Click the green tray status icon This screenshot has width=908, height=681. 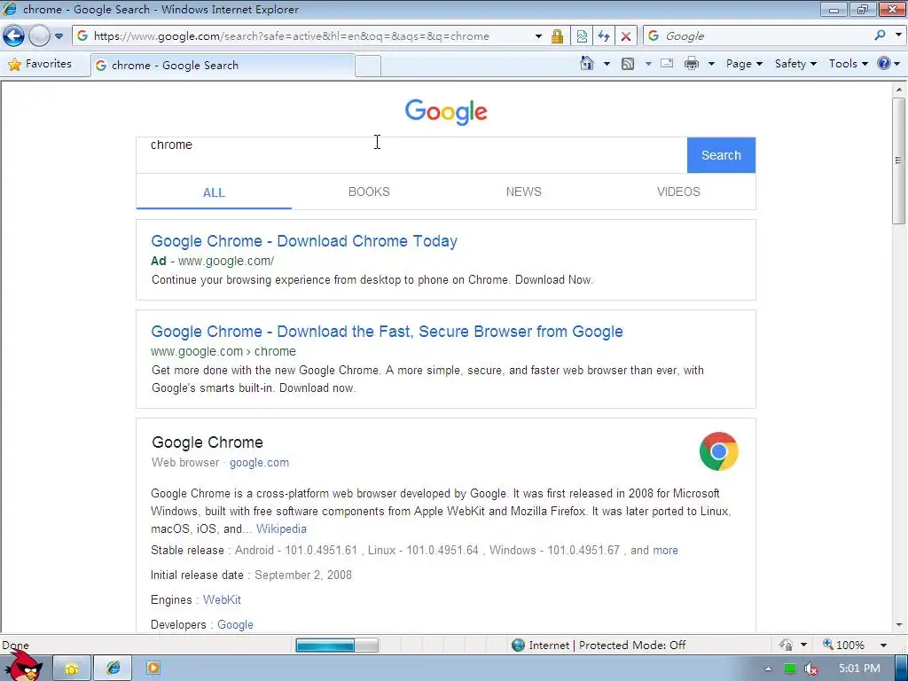pos(790,669)
